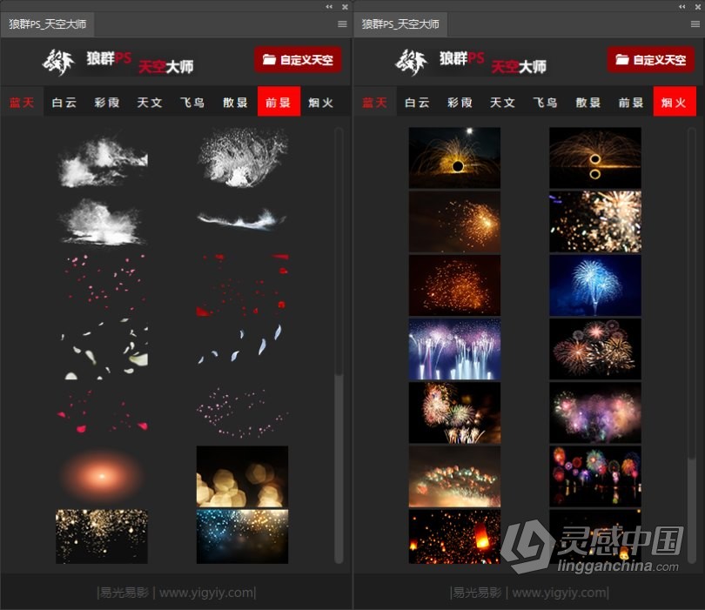Apply the thin white wisp streak thumbnail
Screen dimensions: 705x610
click(242, 222)
